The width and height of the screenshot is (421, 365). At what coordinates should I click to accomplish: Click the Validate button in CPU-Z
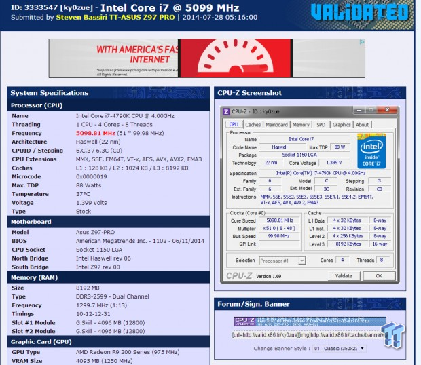(344, 276)
